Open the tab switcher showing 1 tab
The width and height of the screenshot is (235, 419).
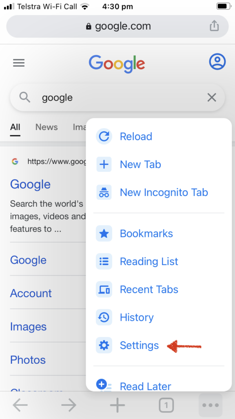[166, 405]
